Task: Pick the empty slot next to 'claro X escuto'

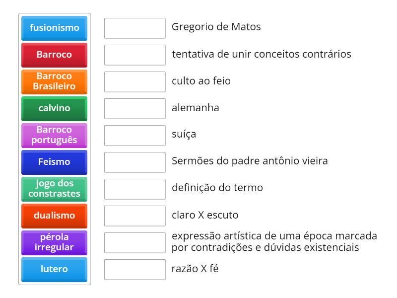Action: (134, 216)
